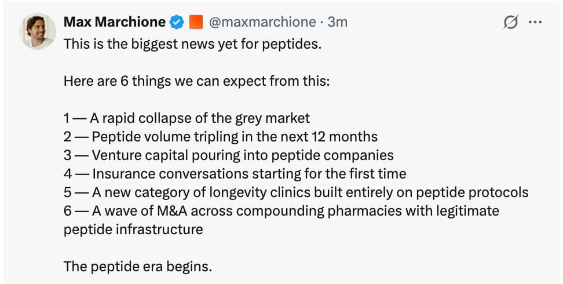Click the orange square affiliation badge
This screenshot has height=284, width=563.
(196, 23)
